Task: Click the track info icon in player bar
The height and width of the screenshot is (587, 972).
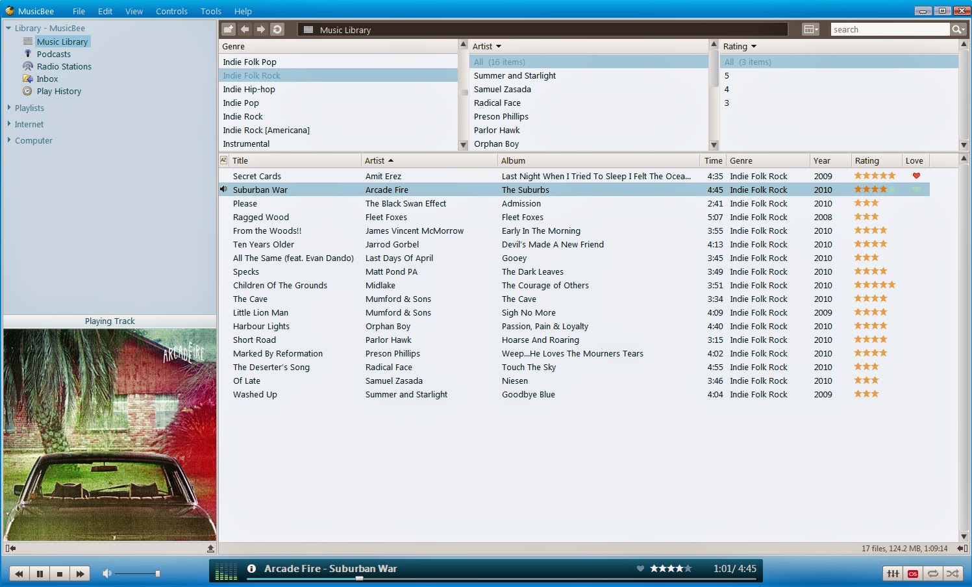Action: click(251, 568)
